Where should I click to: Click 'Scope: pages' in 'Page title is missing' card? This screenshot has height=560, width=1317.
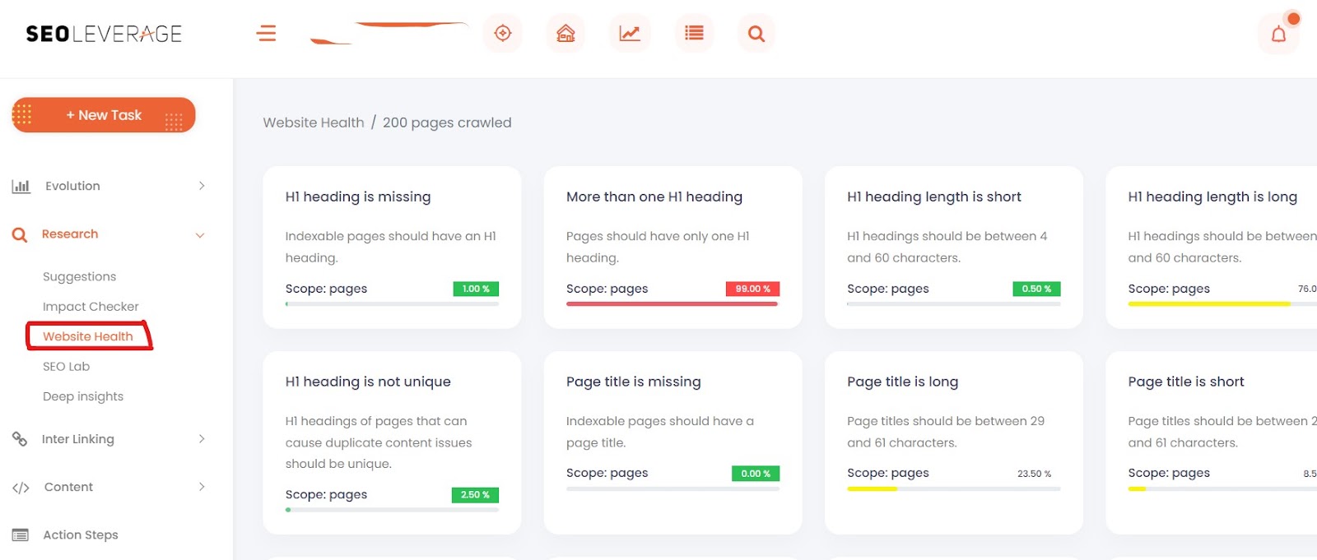tap(607, 473)
